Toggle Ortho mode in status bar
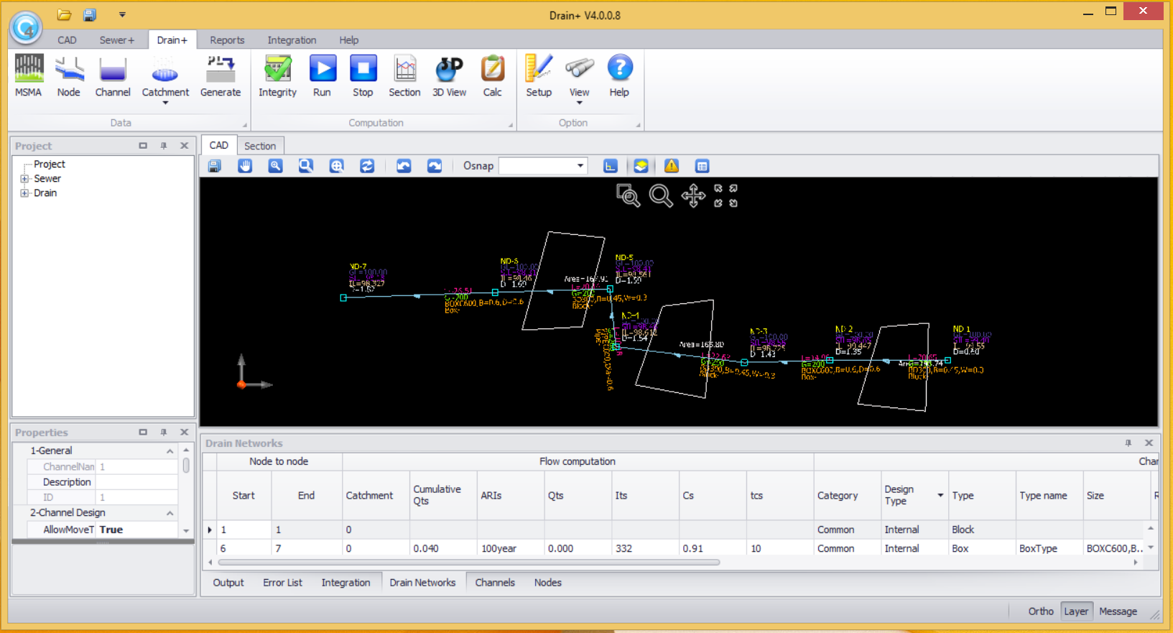 (1041, 611)
